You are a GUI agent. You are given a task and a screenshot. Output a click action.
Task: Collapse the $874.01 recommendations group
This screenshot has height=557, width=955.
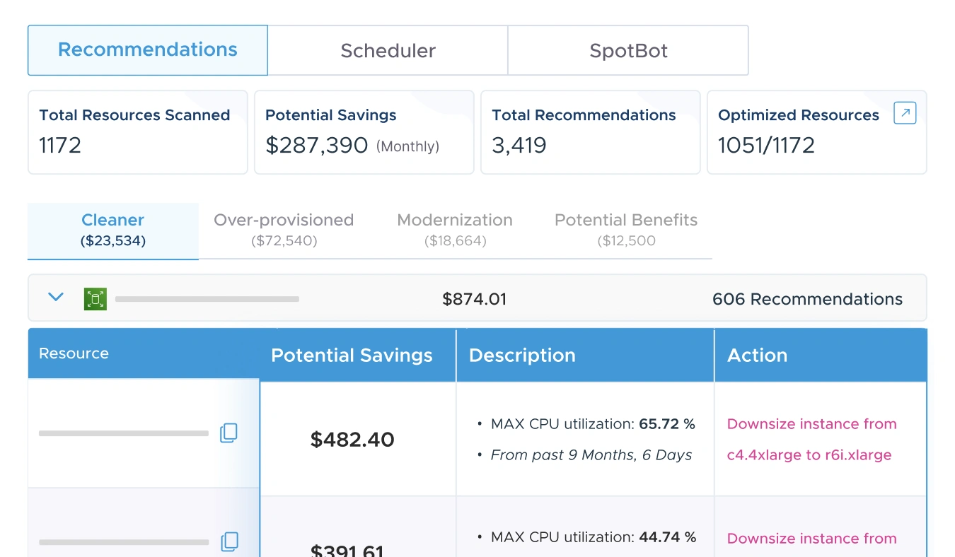tap(55, 297)
